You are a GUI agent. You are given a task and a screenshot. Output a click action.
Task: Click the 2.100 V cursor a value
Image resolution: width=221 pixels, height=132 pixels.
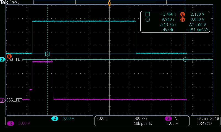click(x=197, y=14)
